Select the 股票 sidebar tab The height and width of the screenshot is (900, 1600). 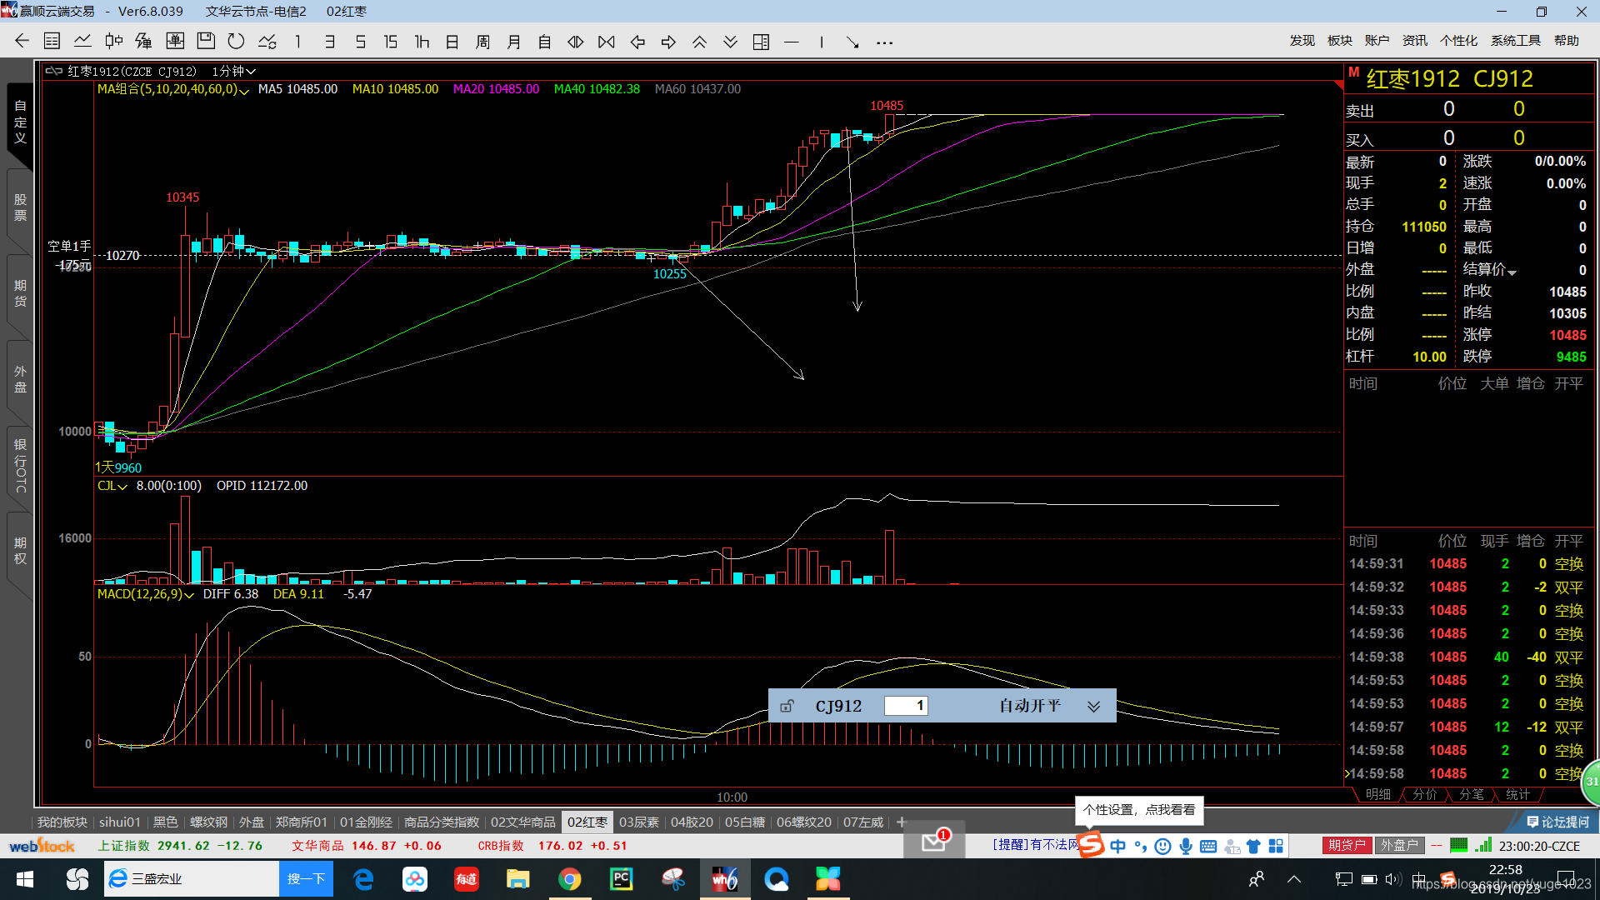[20, 207]
